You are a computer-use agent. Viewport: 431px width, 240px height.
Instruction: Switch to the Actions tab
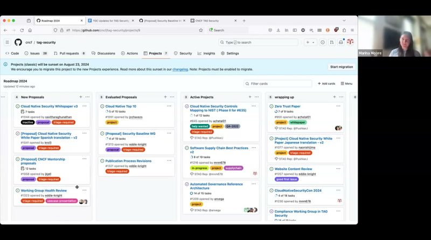[x=129, y=53]
